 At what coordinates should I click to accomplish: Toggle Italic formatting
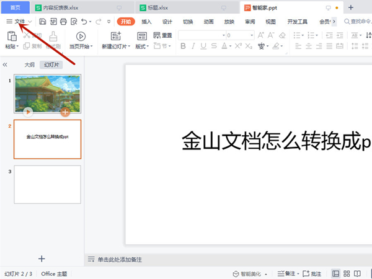[x=194, y=46]
